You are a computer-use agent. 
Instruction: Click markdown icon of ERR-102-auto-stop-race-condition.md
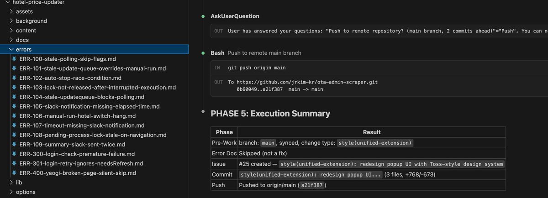tap(15, 78)
